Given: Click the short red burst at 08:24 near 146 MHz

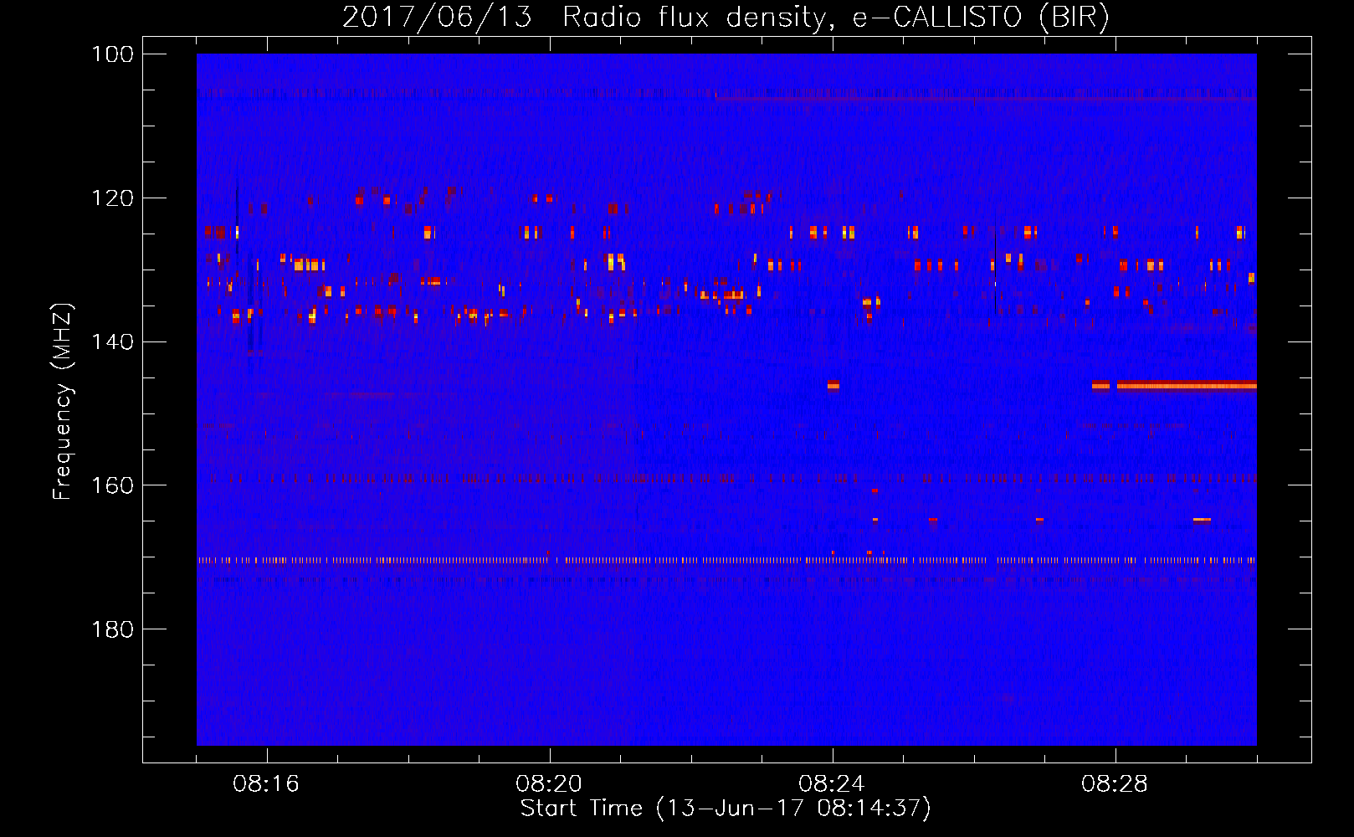Looking at the screenshot, I should [833, 385].
